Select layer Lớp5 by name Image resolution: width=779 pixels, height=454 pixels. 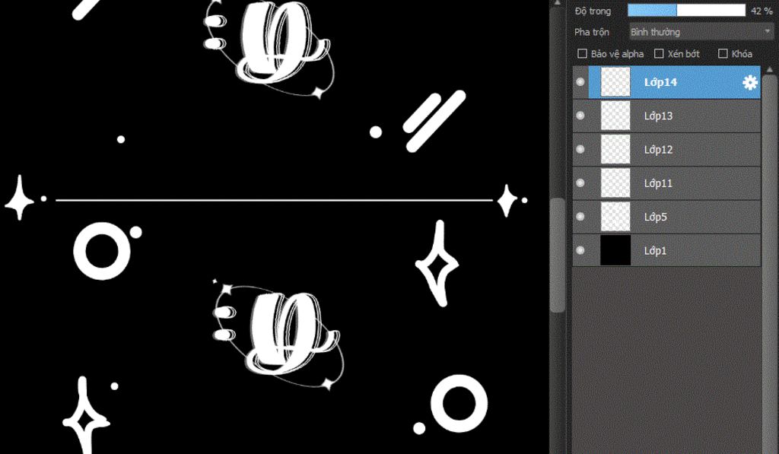(x=655, y=217)
